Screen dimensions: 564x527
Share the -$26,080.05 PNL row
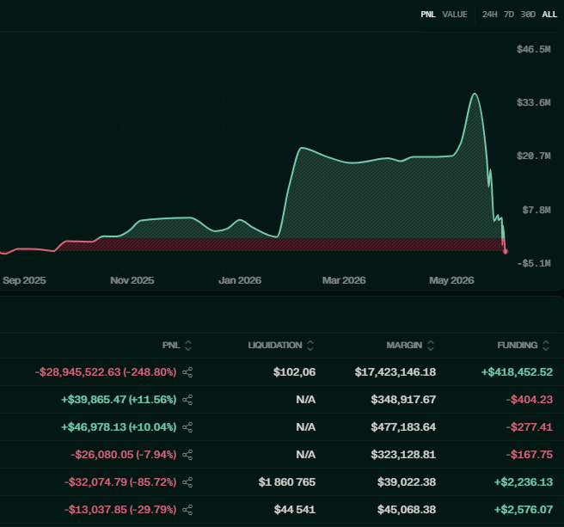pyautogui.click(x=187, y=455)
